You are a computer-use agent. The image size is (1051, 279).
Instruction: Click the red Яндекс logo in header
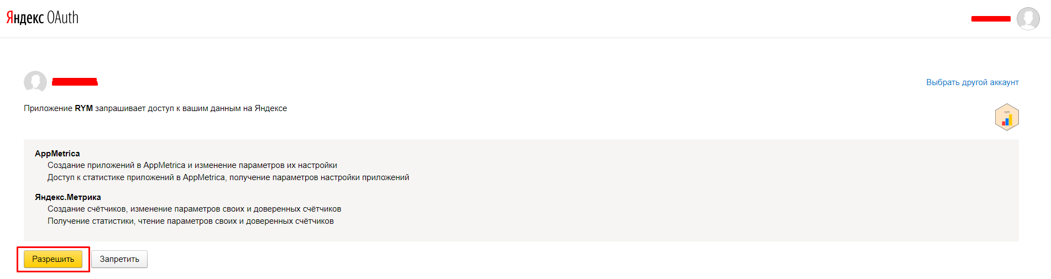pyautogui.click(x=25, y=18)
